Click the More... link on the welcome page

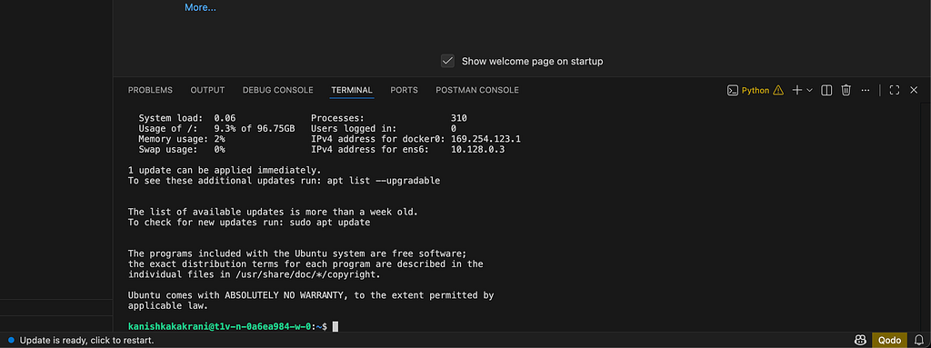(200, 7)
